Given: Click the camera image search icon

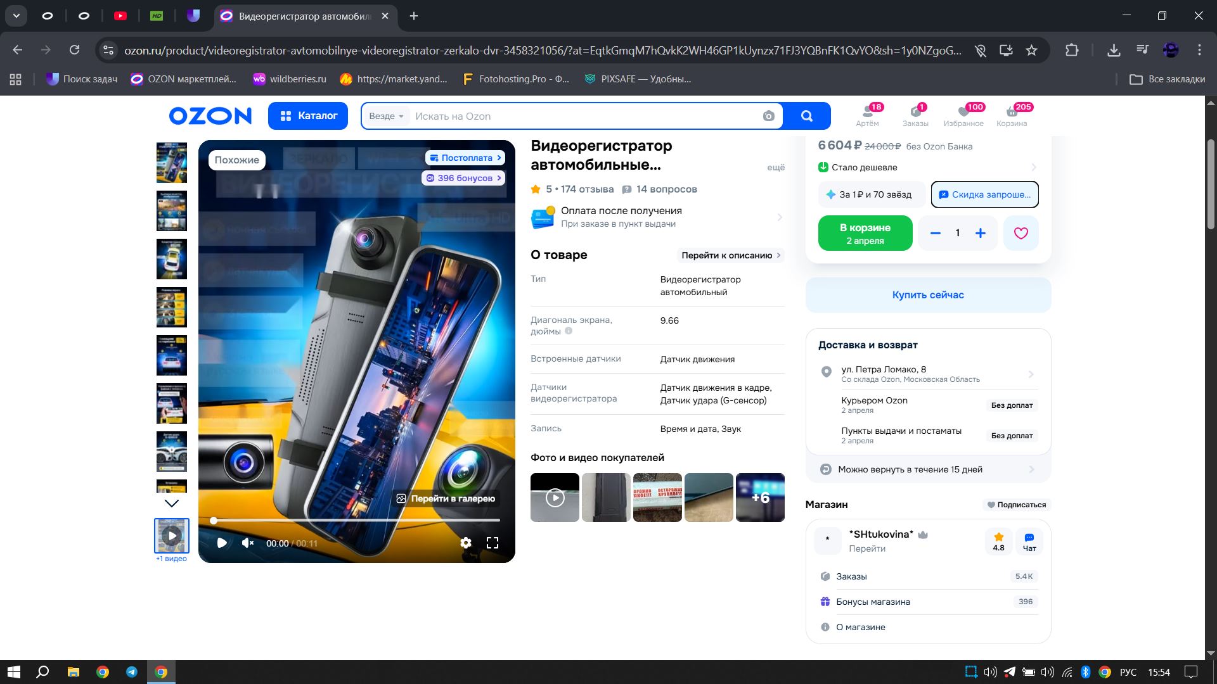Looking at the screenshot, I should pos(768,116).
